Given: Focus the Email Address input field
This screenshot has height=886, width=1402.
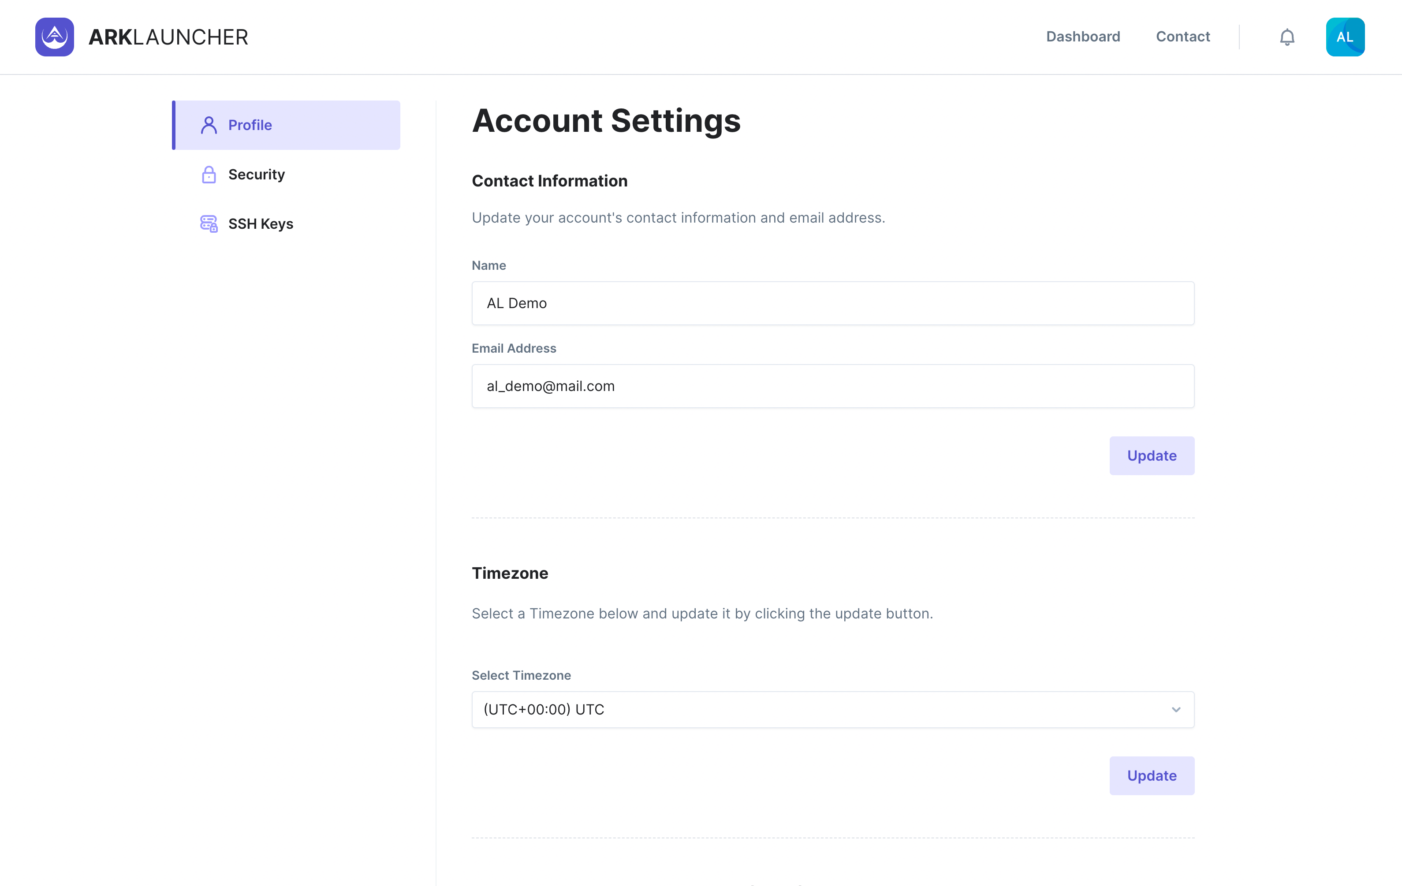Looking at the screenshot, I should click(832, 386).
